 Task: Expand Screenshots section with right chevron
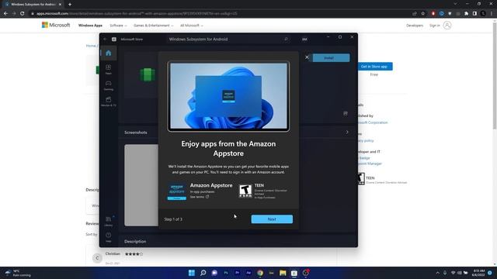[347, 133]
